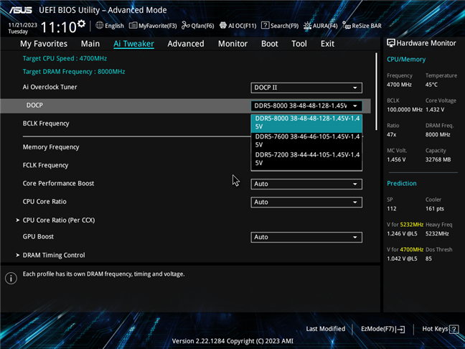
Task: Click the SP 112 value
Action: (x=392, y=209)
